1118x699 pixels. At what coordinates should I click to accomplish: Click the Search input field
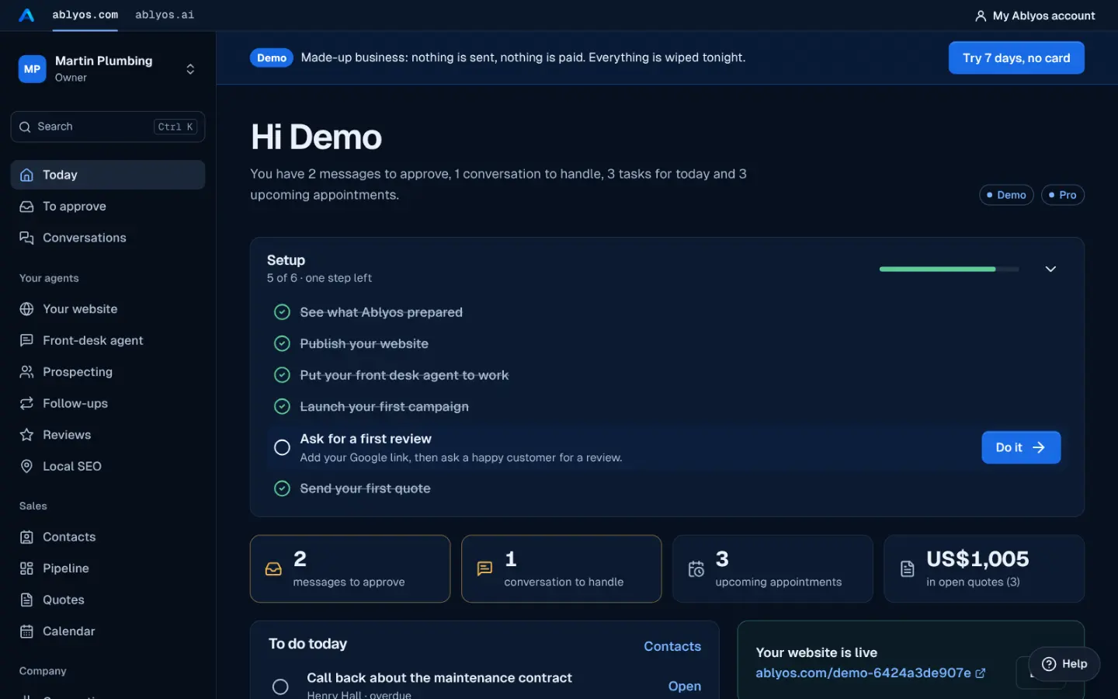pyautogui.click(x=108, y=127)
